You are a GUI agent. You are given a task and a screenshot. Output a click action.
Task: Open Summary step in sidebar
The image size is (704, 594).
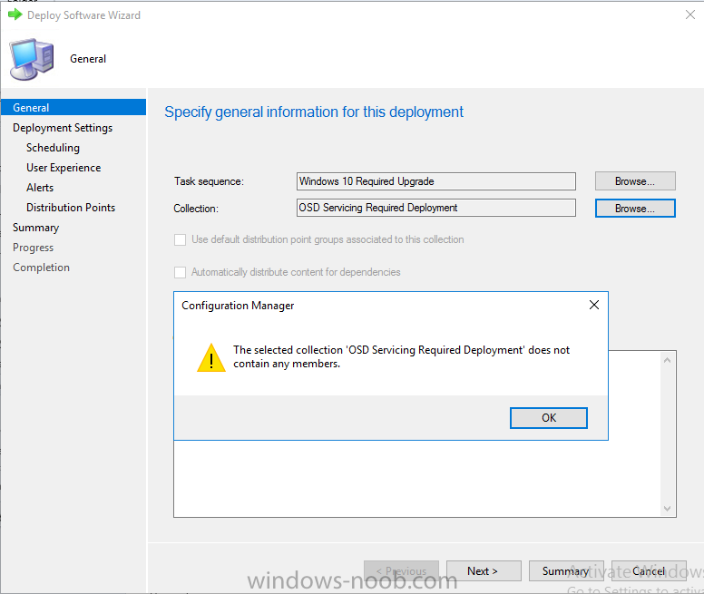click(x=36, y=228)
